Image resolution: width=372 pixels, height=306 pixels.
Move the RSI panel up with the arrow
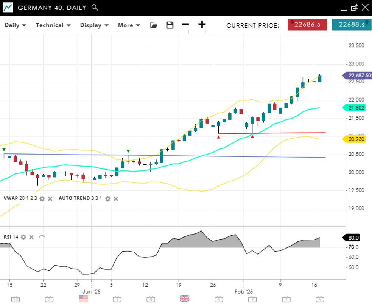[x=42, y=237]
